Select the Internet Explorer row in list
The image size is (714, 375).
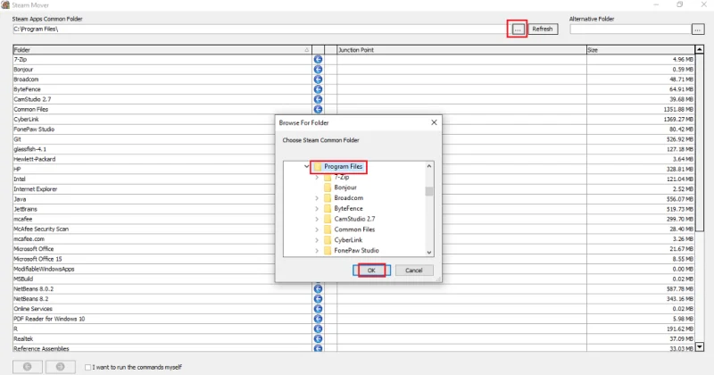(x=162, y=189)
